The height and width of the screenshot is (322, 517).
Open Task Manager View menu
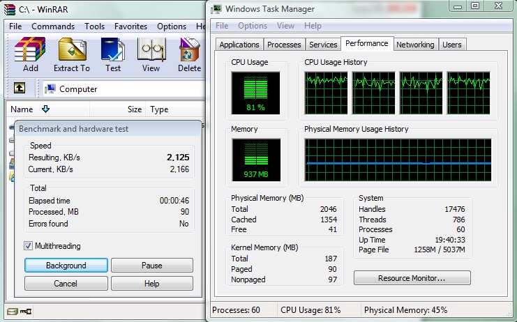pyautogui.click(x=285, y=26)
